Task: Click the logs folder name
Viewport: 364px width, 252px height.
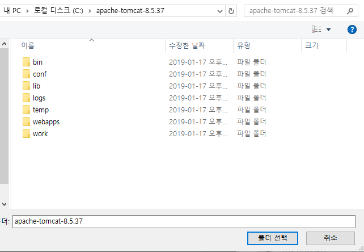Action: [x=39, y=98]
